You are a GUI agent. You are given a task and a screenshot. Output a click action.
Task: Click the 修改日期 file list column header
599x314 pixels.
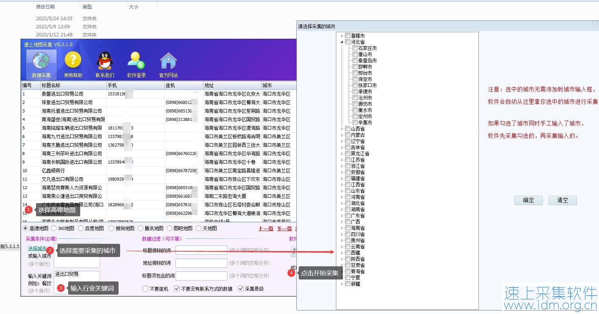click(x=45, y=7)
